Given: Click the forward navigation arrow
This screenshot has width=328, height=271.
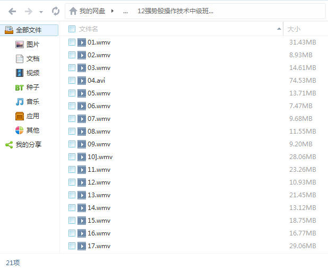Looking at the screenshot, I should coord(28,11).
